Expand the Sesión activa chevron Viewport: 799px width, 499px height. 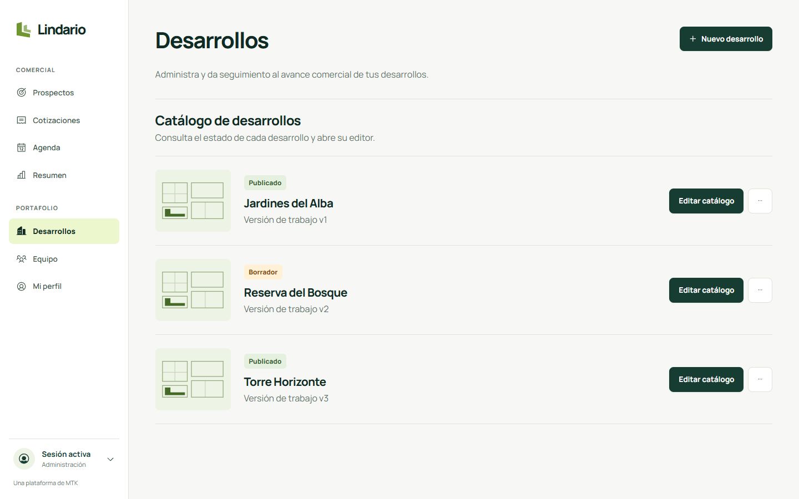110,459
